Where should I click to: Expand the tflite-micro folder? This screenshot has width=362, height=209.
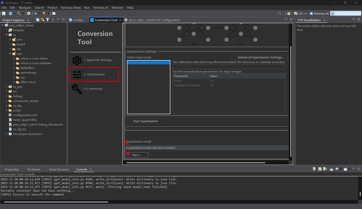[14, 82]
